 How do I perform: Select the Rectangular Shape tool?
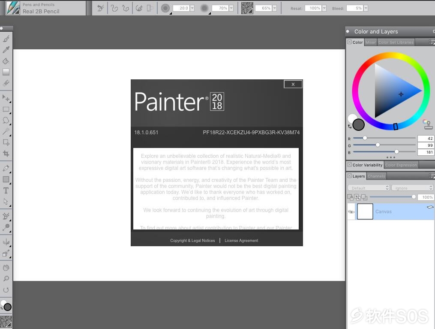click(6, 179)
